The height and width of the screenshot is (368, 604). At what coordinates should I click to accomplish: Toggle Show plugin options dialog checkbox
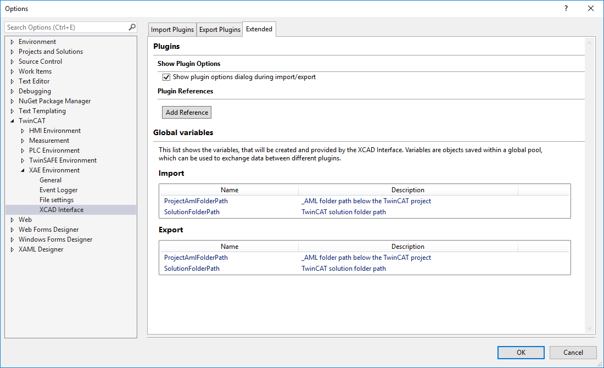166,77
